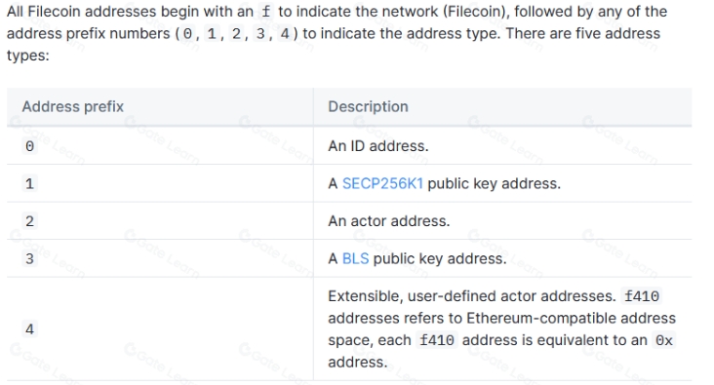Select the prefix 1 code cell
This screenshot has width=714, height=385.
pos(29,183)
